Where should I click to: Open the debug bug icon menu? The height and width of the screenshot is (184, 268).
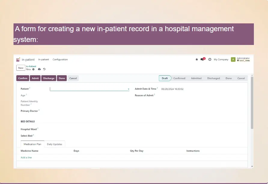[197, 60]
